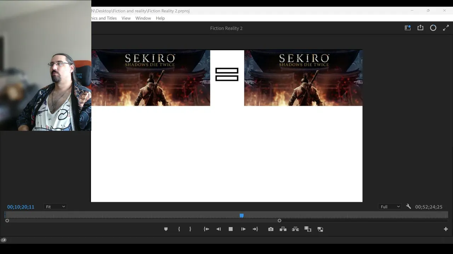Viewport: 453px width, 254px height.
Task: Mark In point with the left brace
Action: tap(179, 229)
